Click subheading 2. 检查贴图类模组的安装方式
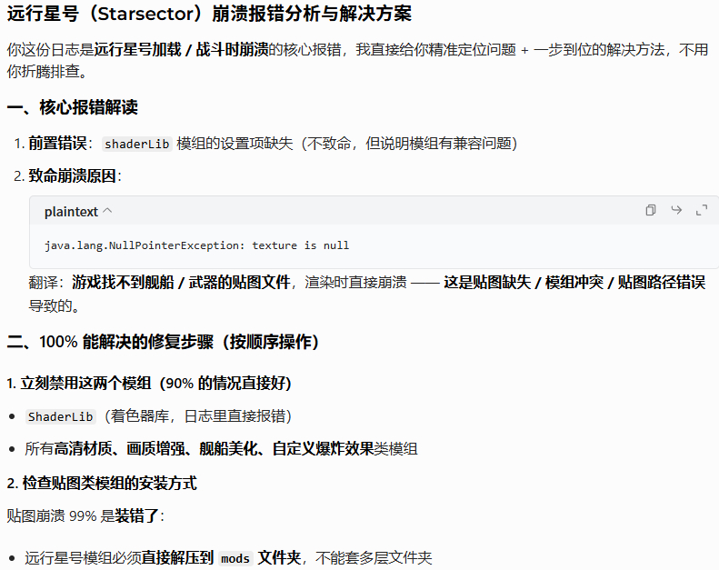 click(x=102, y=483)
